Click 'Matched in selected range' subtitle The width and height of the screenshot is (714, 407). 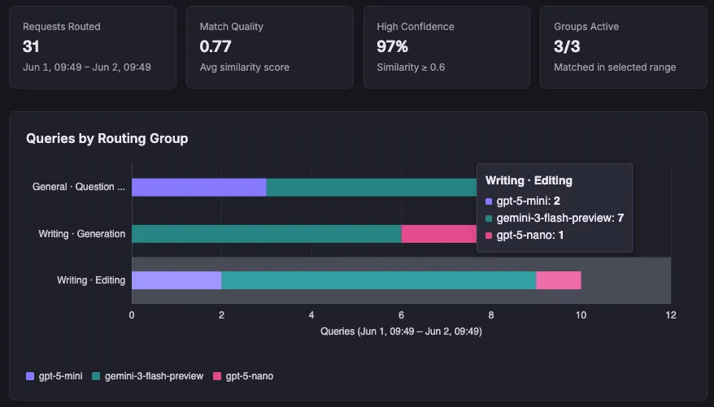click(615, 67)
